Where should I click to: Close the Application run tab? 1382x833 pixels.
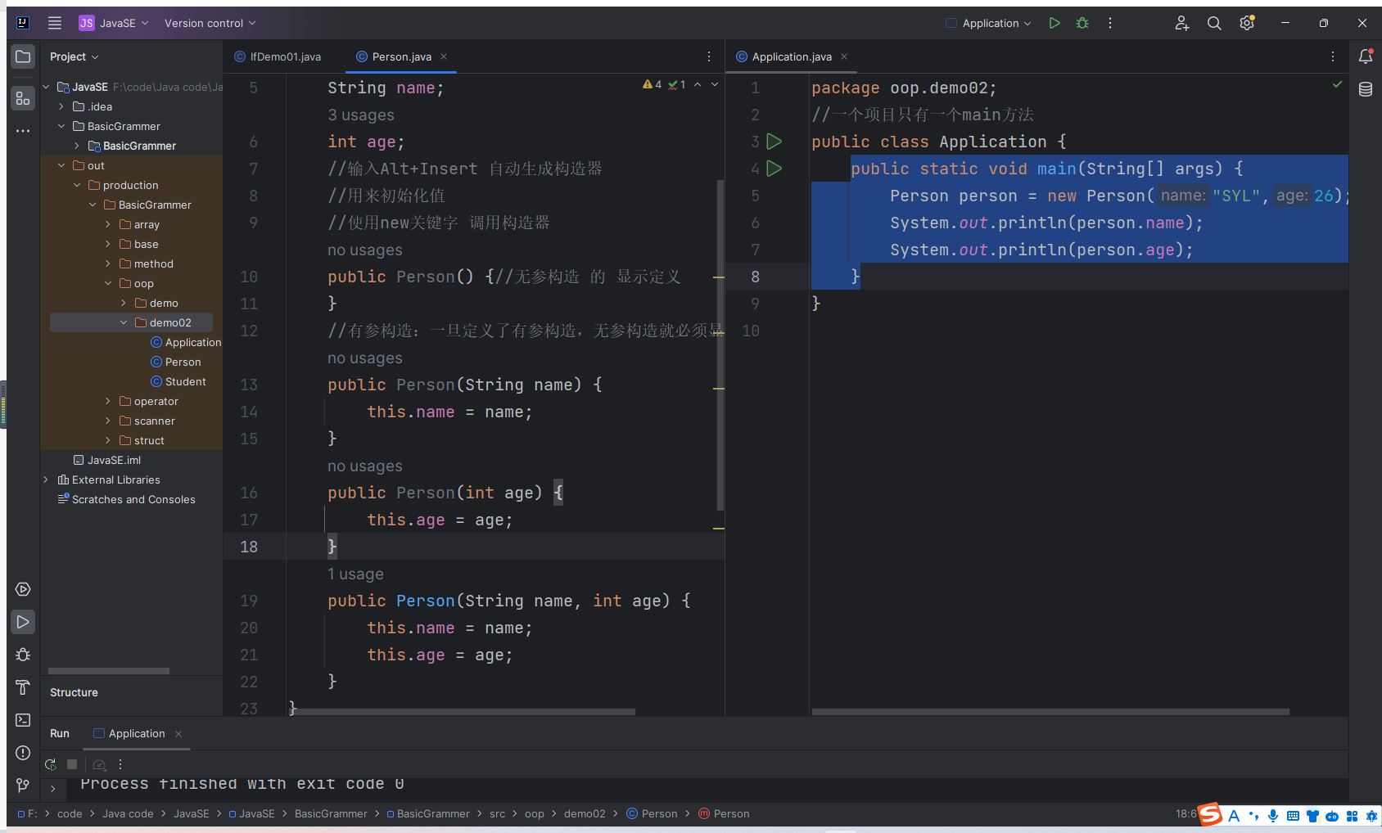(178, 734)
